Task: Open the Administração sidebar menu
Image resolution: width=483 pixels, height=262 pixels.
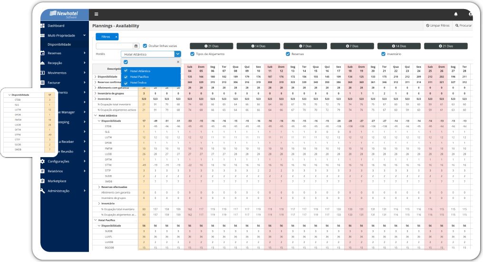Action: click(x=58, y=191)
